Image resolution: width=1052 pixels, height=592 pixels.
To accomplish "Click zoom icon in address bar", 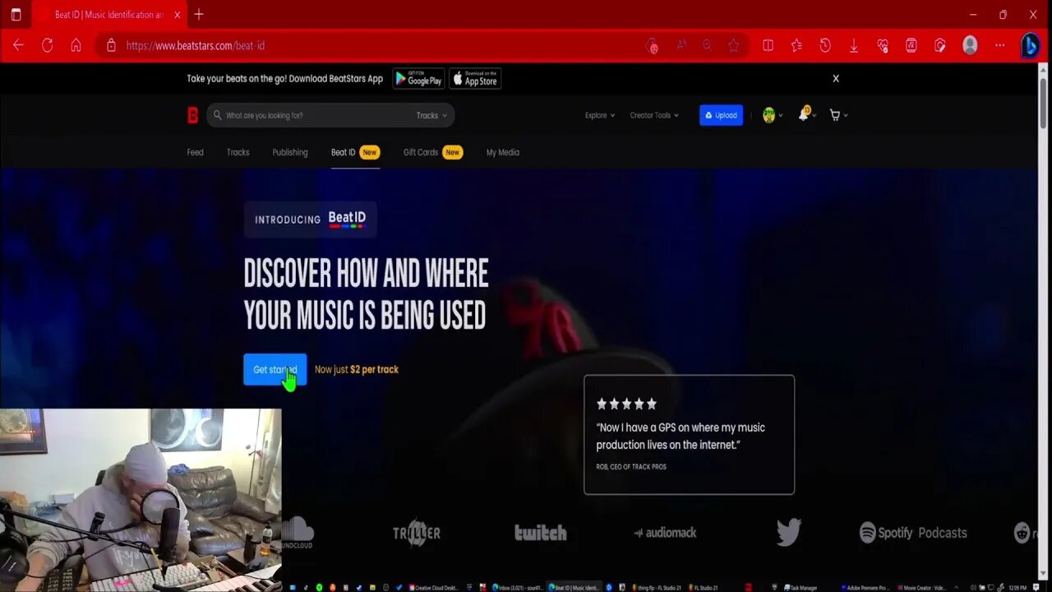I will coord(707,45).
